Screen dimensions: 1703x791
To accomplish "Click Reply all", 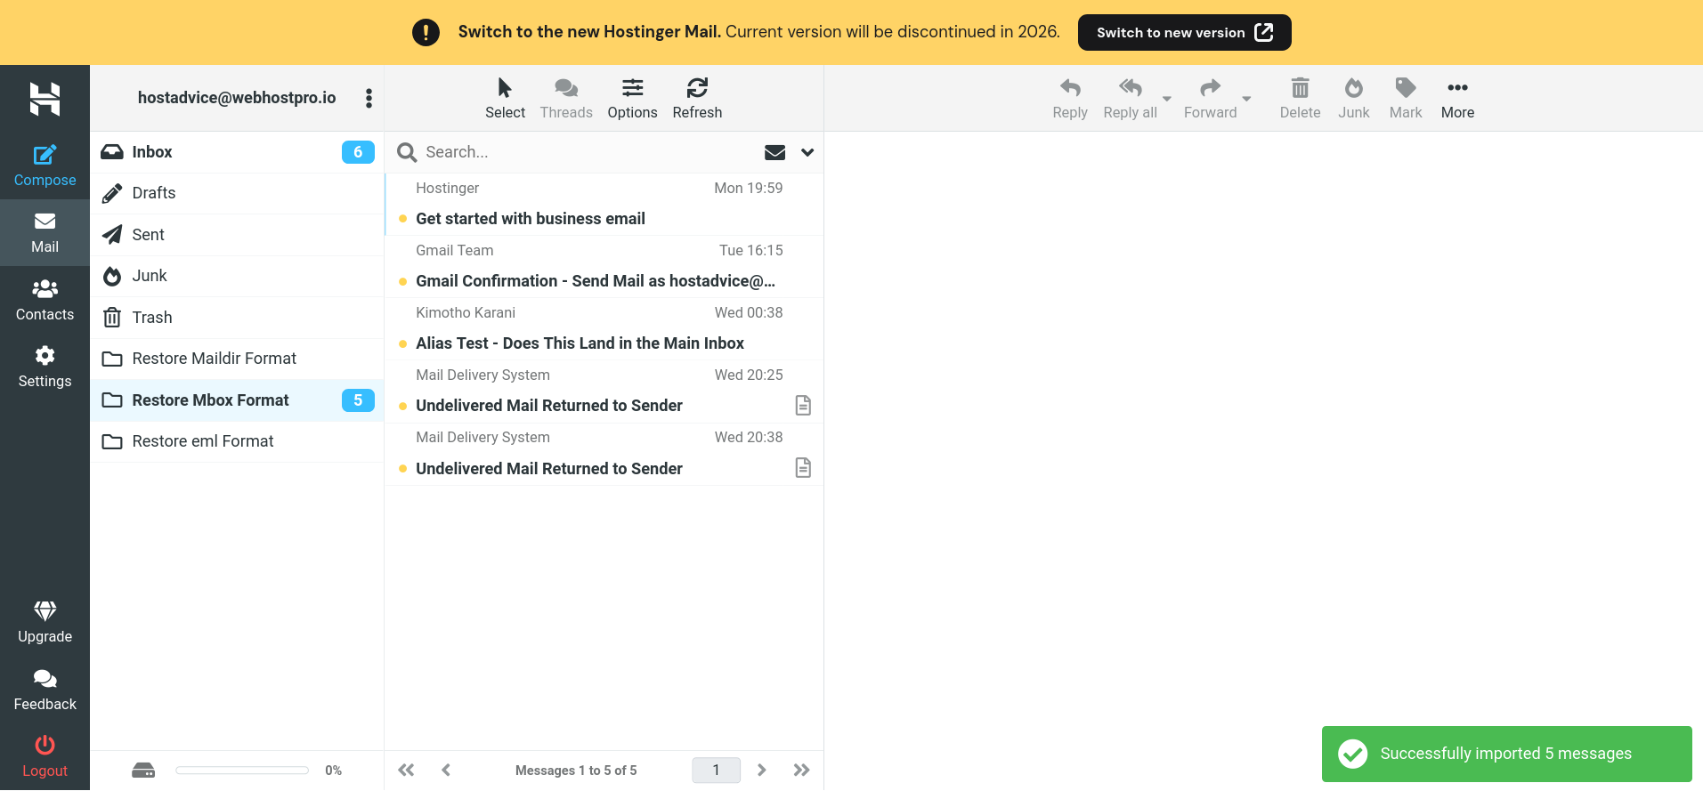I will click(1130, 98).
